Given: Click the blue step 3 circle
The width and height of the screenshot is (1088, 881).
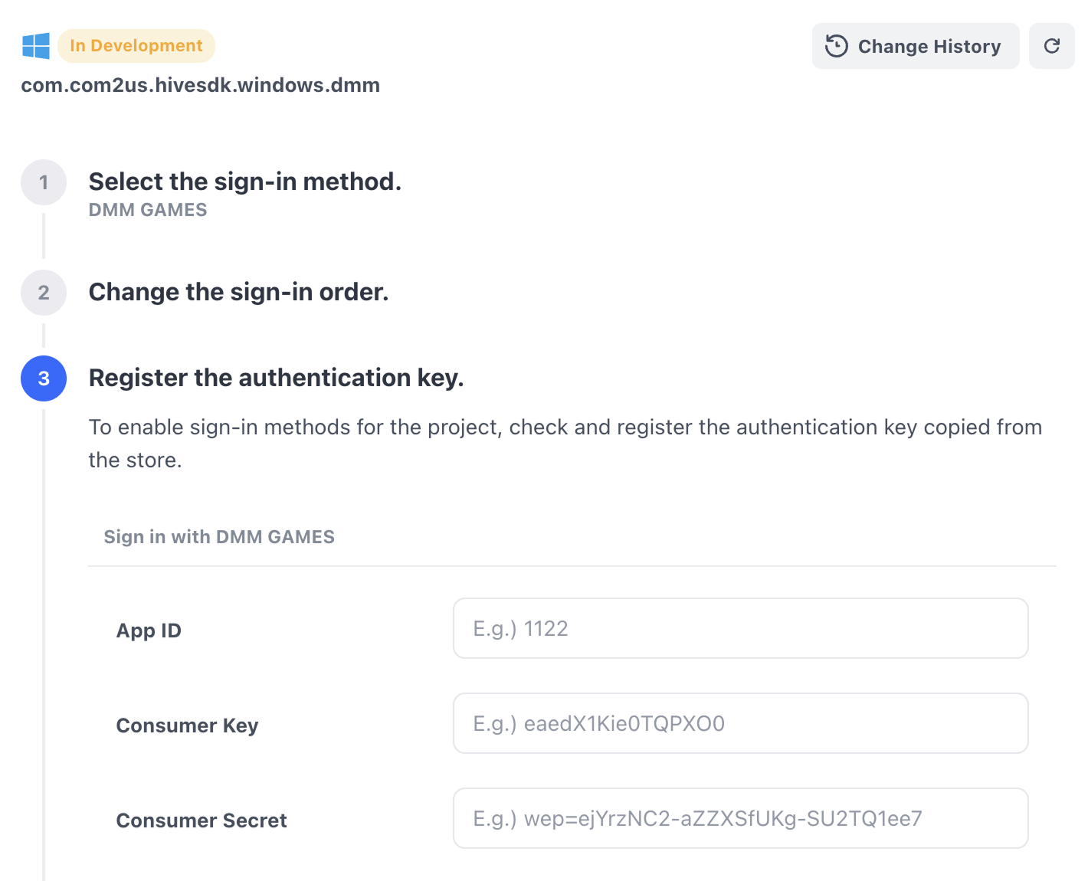Looking at the screenshot, I should click(44, 378).
